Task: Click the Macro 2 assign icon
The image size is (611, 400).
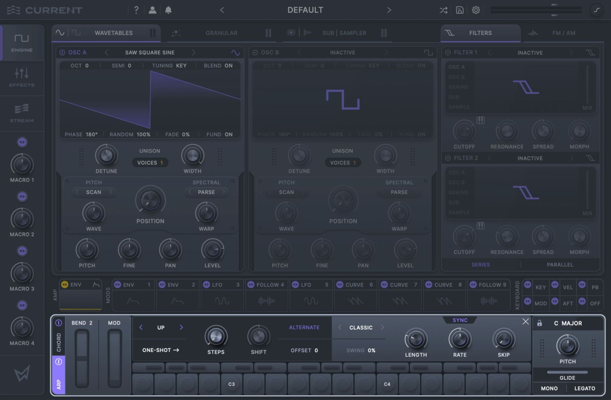Action: [22, 197]
